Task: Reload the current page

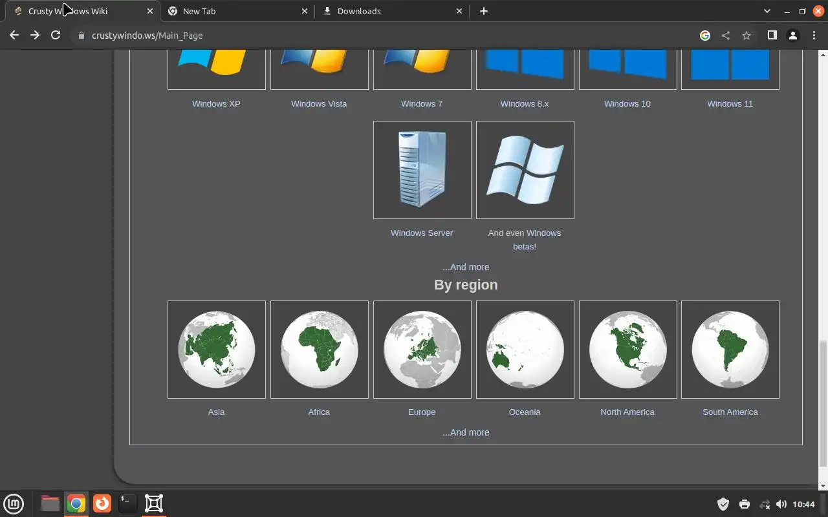Action: coord(56,36)
